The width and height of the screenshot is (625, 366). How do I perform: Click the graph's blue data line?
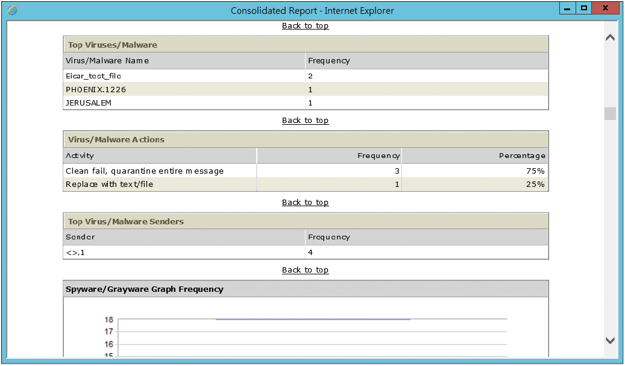pyautogui.click(x=313, y=319)
